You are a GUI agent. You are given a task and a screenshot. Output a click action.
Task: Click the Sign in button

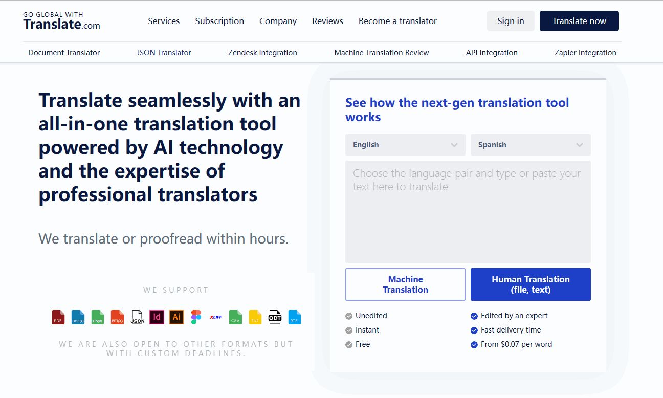[x=511, y=21]
